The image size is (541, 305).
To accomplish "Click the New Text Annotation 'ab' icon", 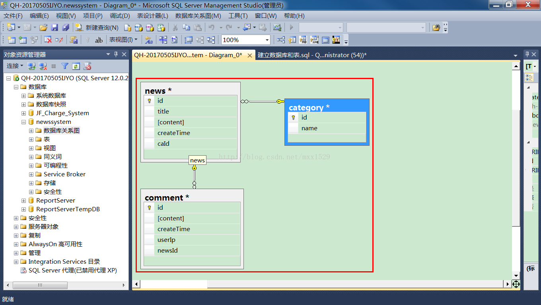I will pyautogui.click(x=99, y=40).
